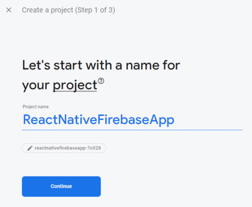Close the Create a project dialog
Screen dimensions: 252x207
9,10
